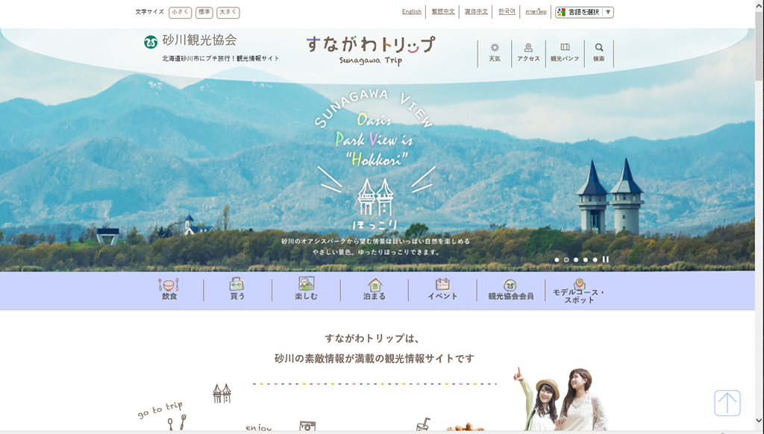This screenshot has width=764, height=434.
Task: Expand the 言語を選択 language dropdown
Action: (x=584, y=13)
